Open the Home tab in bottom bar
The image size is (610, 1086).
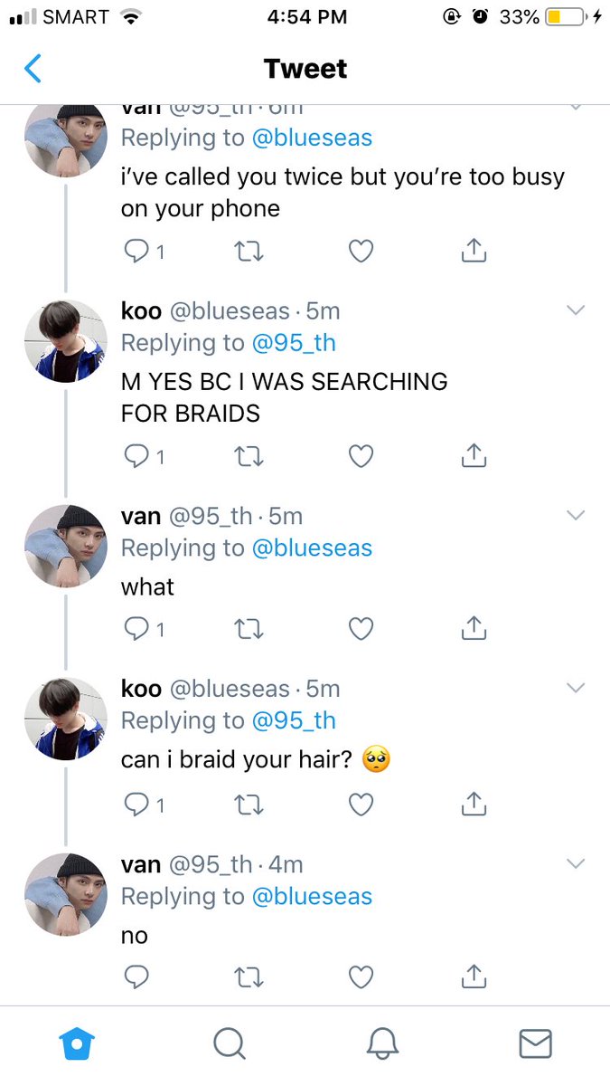(76, 1044)
